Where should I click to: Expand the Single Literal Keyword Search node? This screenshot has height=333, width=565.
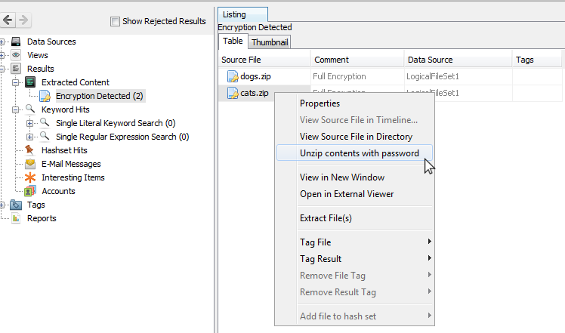30,123
